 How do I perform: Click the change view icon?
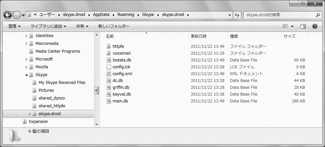point(285,26)
